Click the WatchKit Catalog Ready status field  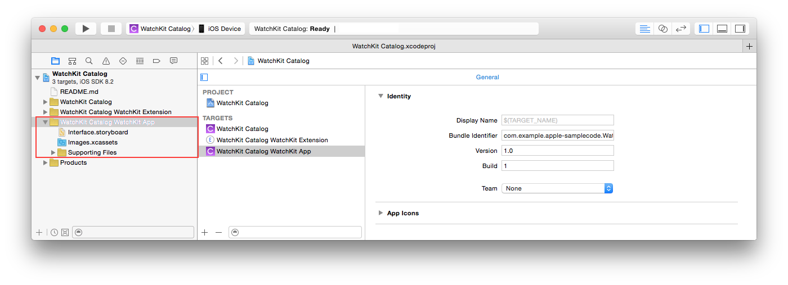pyautogui.click(x=394, y=29)
